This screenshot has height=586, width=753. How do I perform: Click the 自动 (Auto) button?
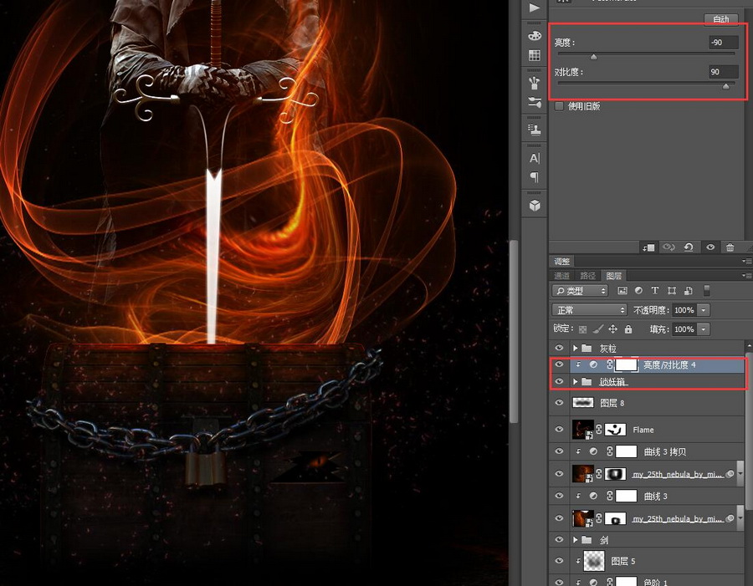tap(720, 19)
